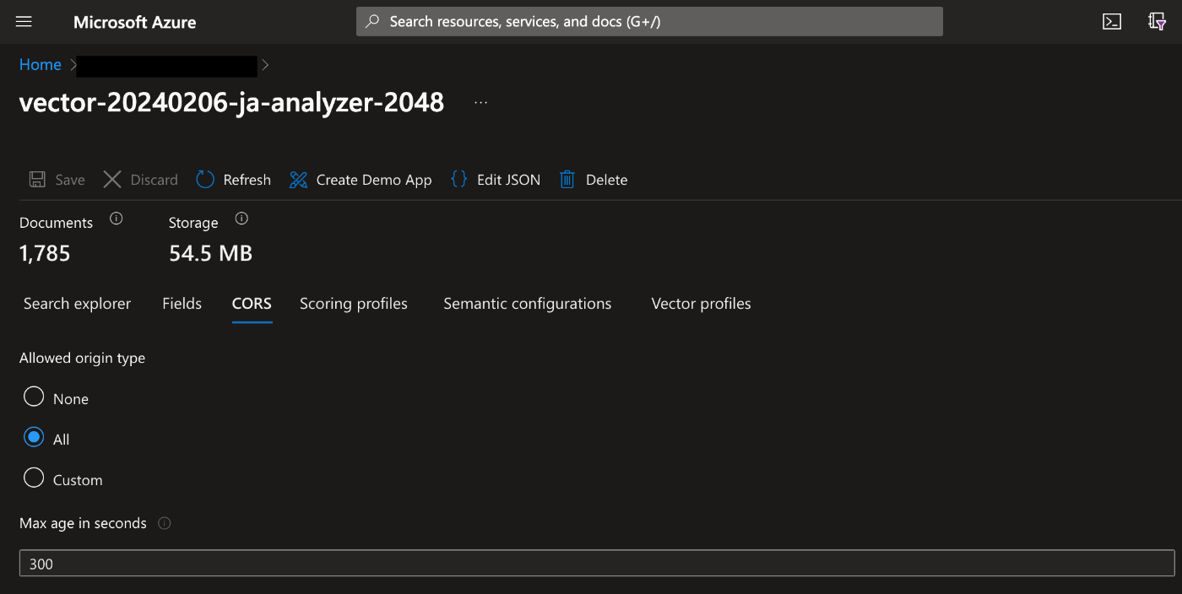Image resolution: width=1182 pixels, height=594 pixels.
Task: Click the Max age in seconds label
Action: point(83,523)
